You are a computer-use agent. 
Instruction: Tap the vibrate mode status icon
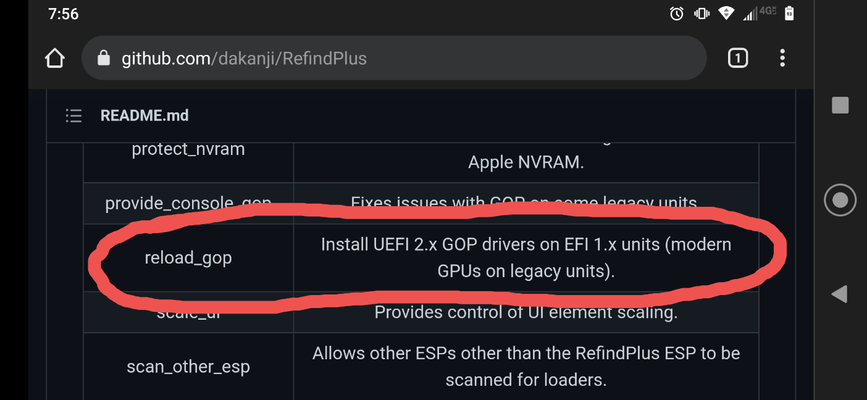[x=702, y=14]
